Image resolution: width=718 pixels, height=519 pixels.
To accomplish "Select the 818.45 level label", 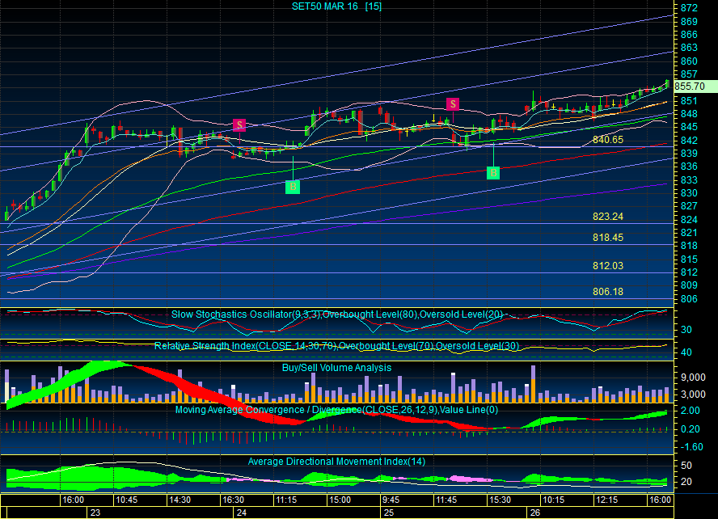I will point(608,237).
